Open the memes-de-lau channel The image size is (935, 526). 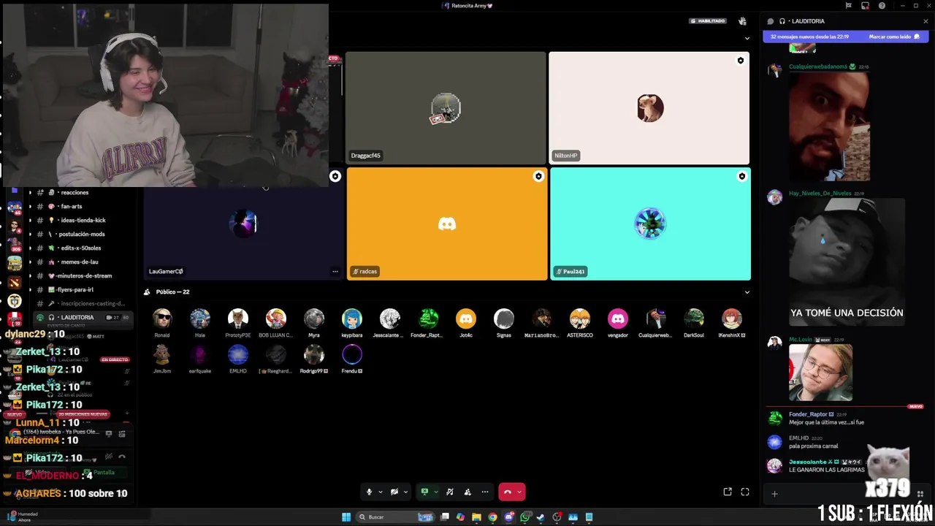pos(79,262)
